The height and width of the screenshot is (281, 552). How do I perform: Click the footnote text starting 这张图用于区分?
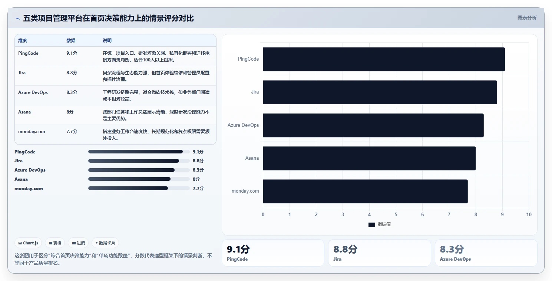(113, 259)
